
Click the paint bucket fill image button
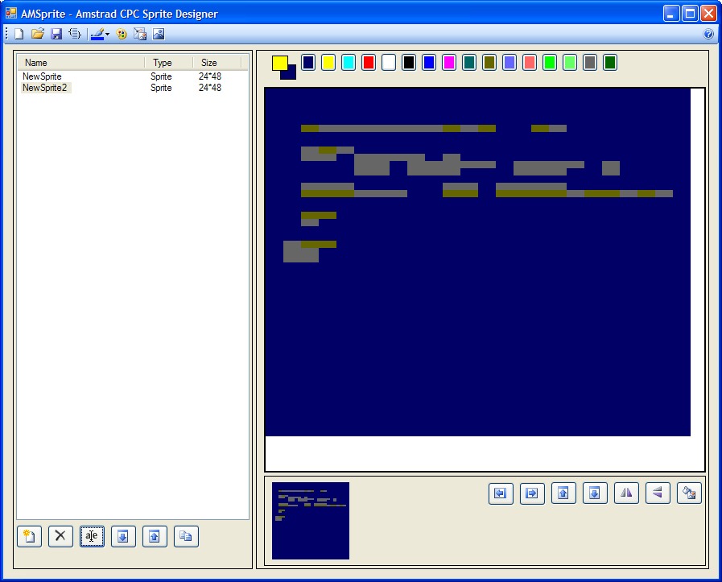[689, 493]
